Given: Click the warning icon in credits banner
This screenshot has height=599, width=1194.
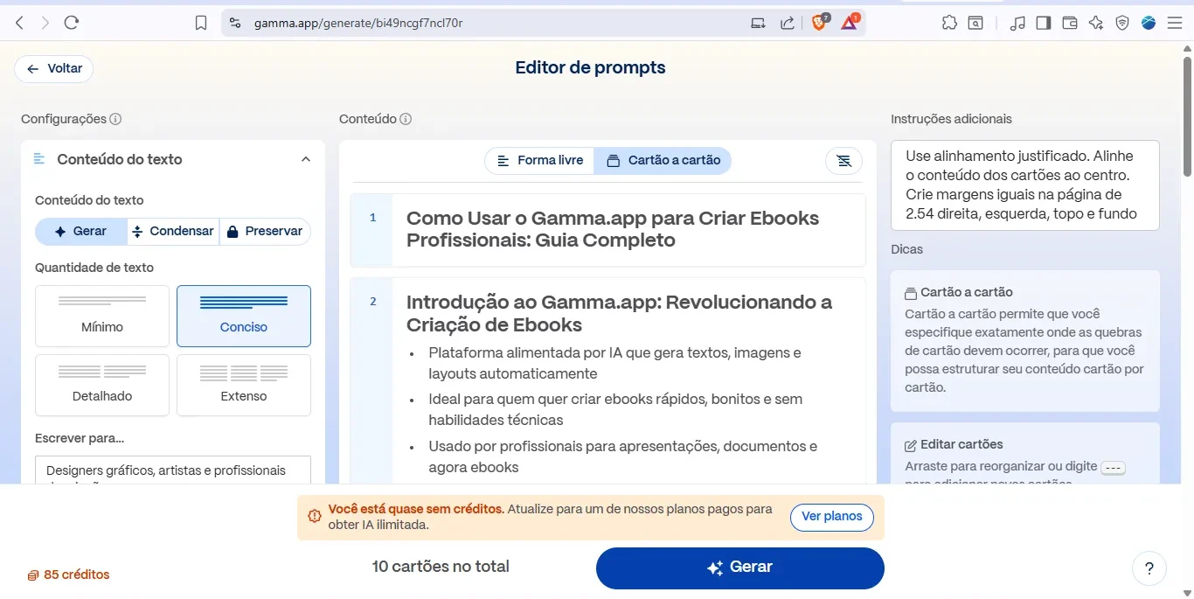Looking at the screenshot, I should pyautogui.click(x=315, y=517).
